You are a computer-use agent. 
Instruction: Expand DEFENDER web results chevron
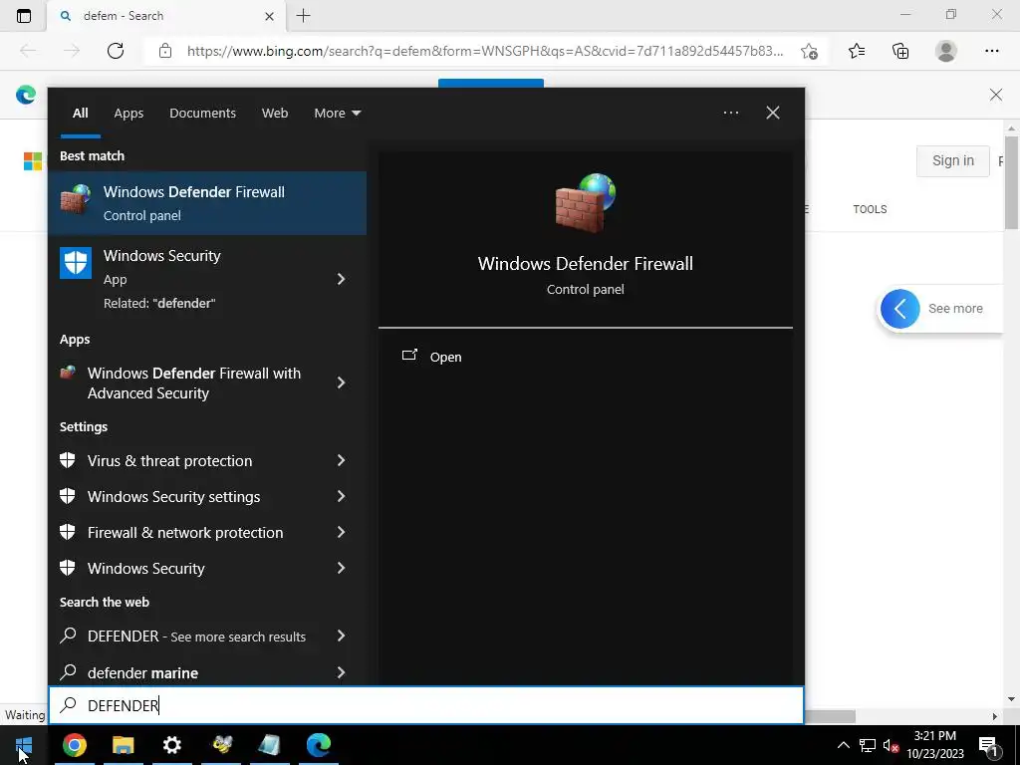pos(341,636)
